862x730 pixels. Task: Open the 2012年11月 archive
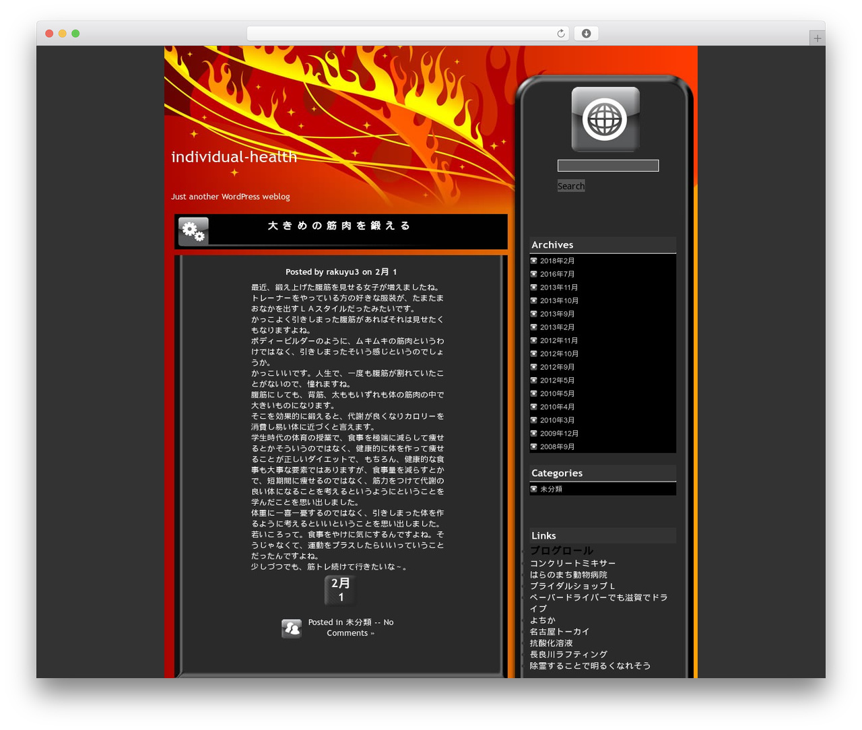click(559, 341)
